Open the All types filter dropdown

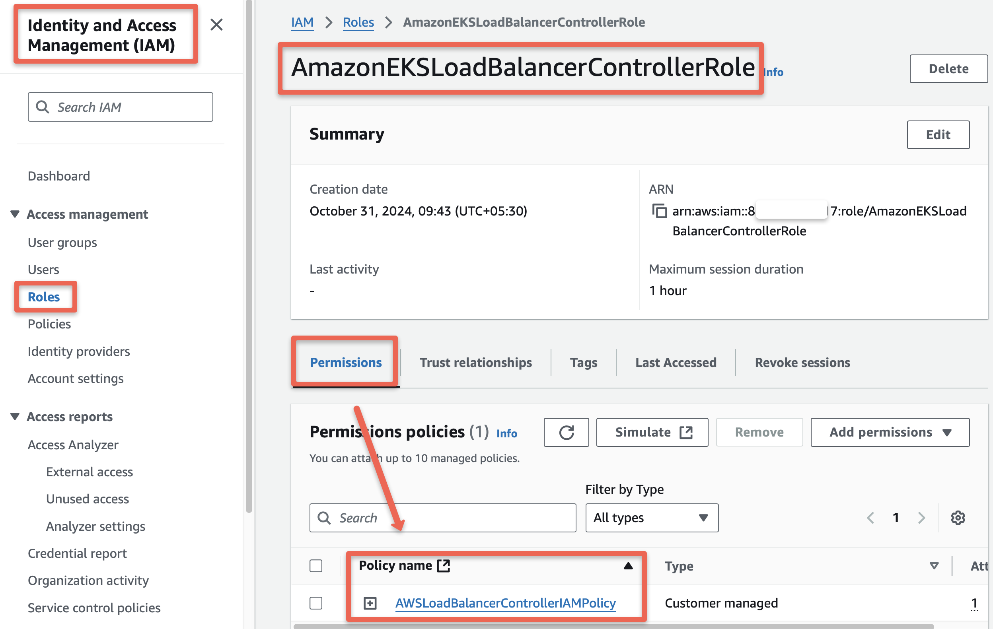(651, 518)
